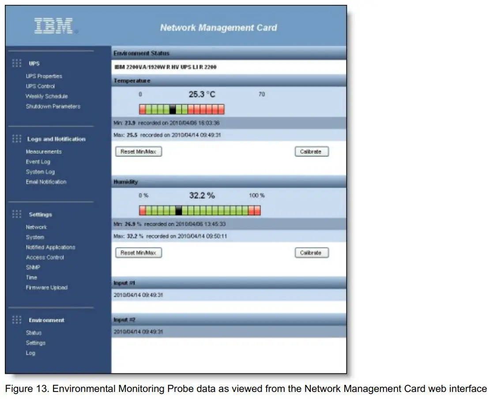Click the Input #1 section header
The width and height of the screenshot is (493, 399).
(x=229, y=283)
